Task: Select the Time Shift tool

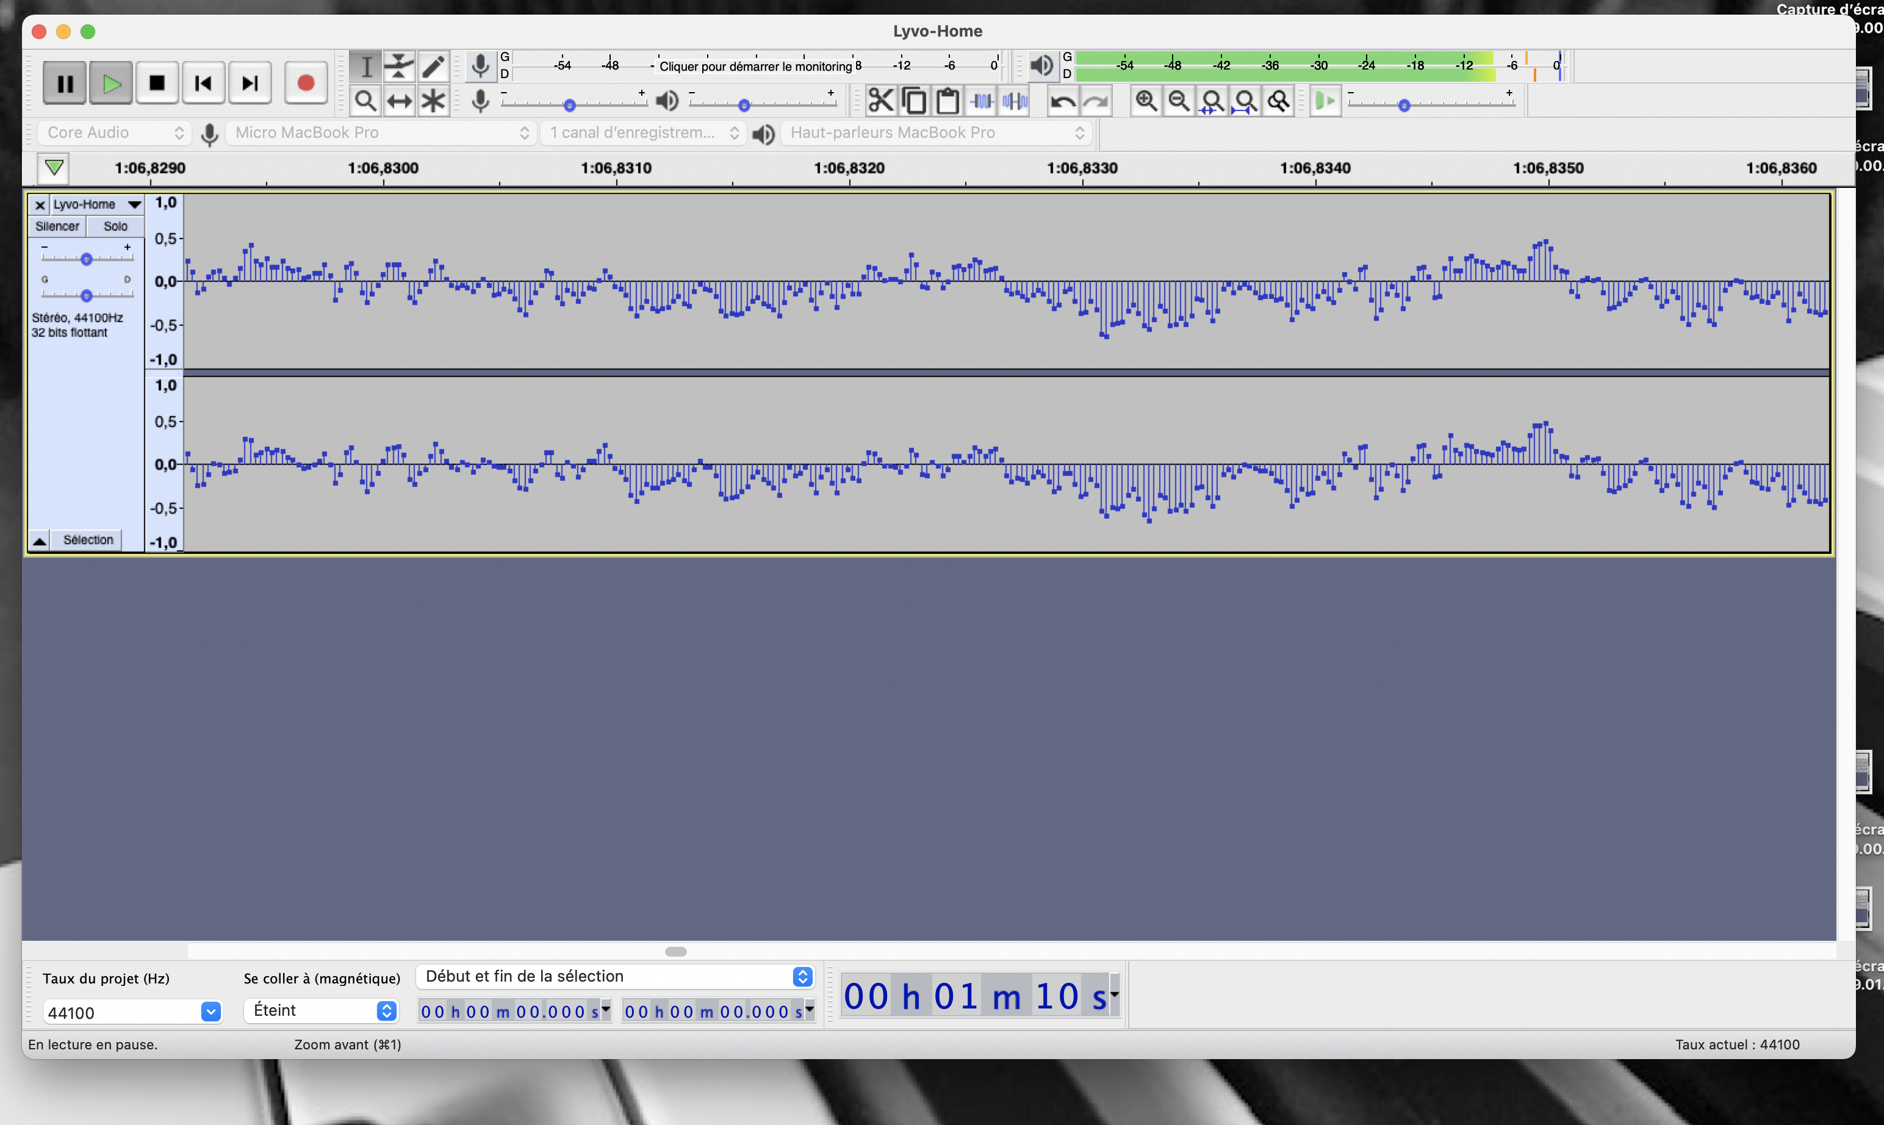Action: click(x=399, y=101)
